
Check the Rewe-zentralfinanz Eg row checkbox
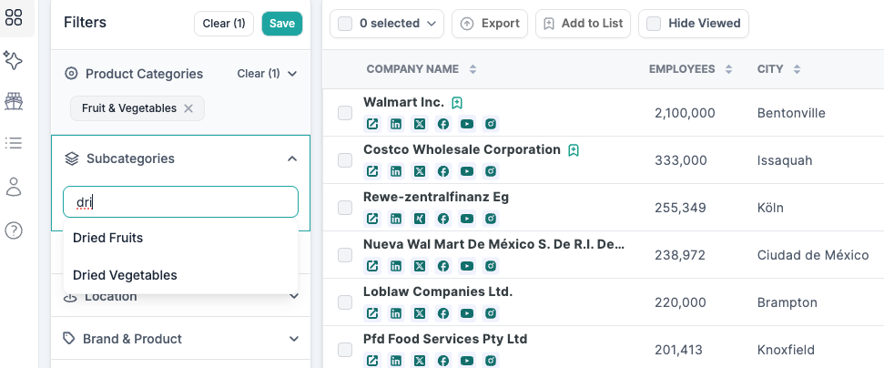tap(345, 208)
